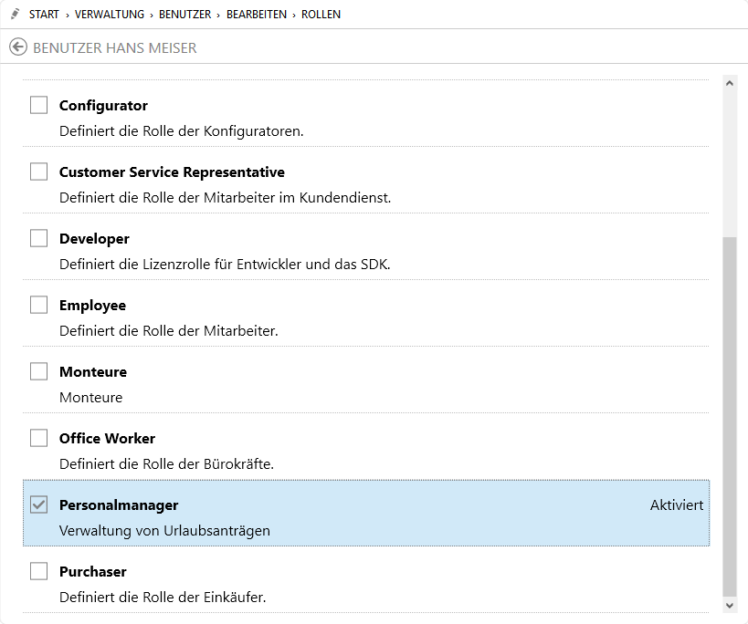Select the Purchaser role name
Image resolution: width=748 pixels, height=624 pixels.
coord(92,571)
